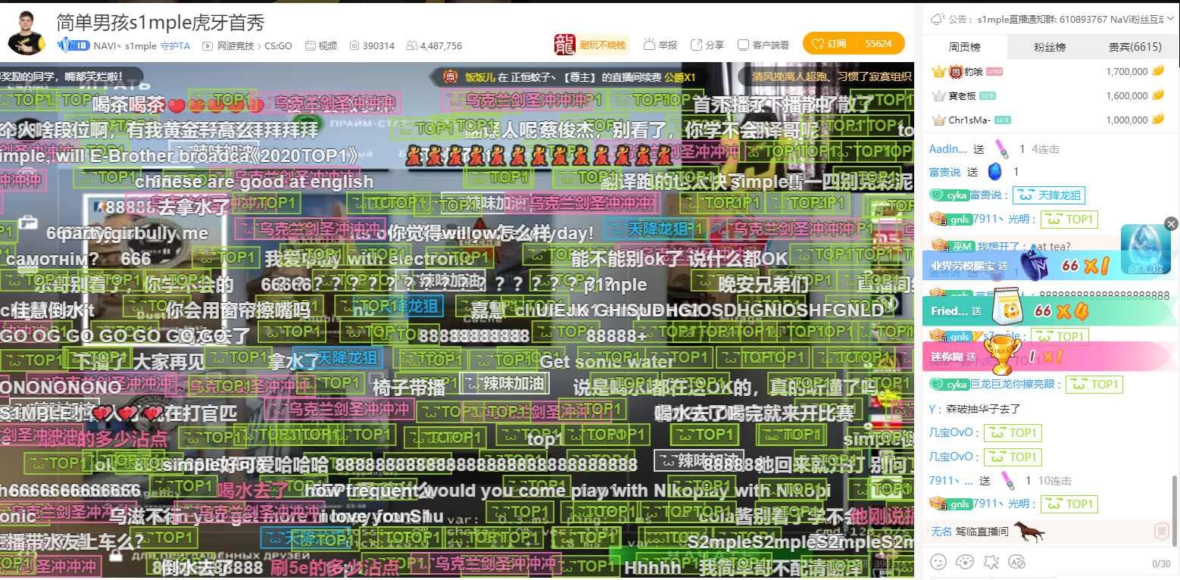Click the gold bean icon beside 1,000,000
Image resolution: width=1180 pixels, height=580 pixels.
[x=1158, y=120]
